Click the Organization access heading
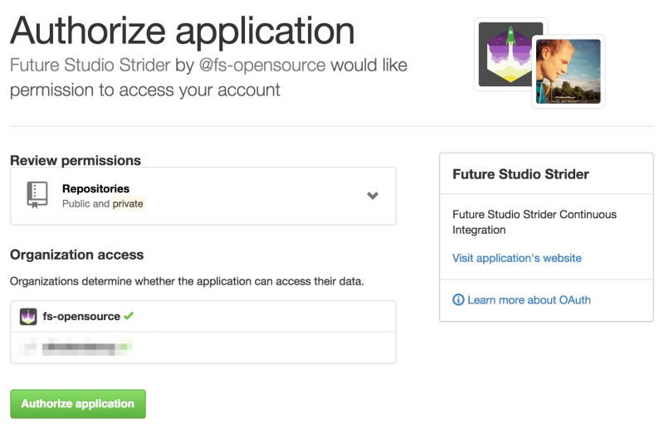The image size is (664, 428). pyautogui.click(x=76, y=255)
